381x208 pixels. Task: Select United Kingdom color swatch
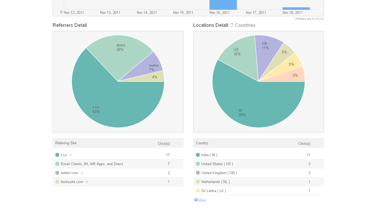pyautogui.click(x=198, y=173)
